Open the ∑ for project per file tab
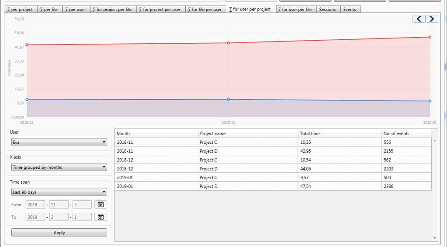 click(113, 10)
